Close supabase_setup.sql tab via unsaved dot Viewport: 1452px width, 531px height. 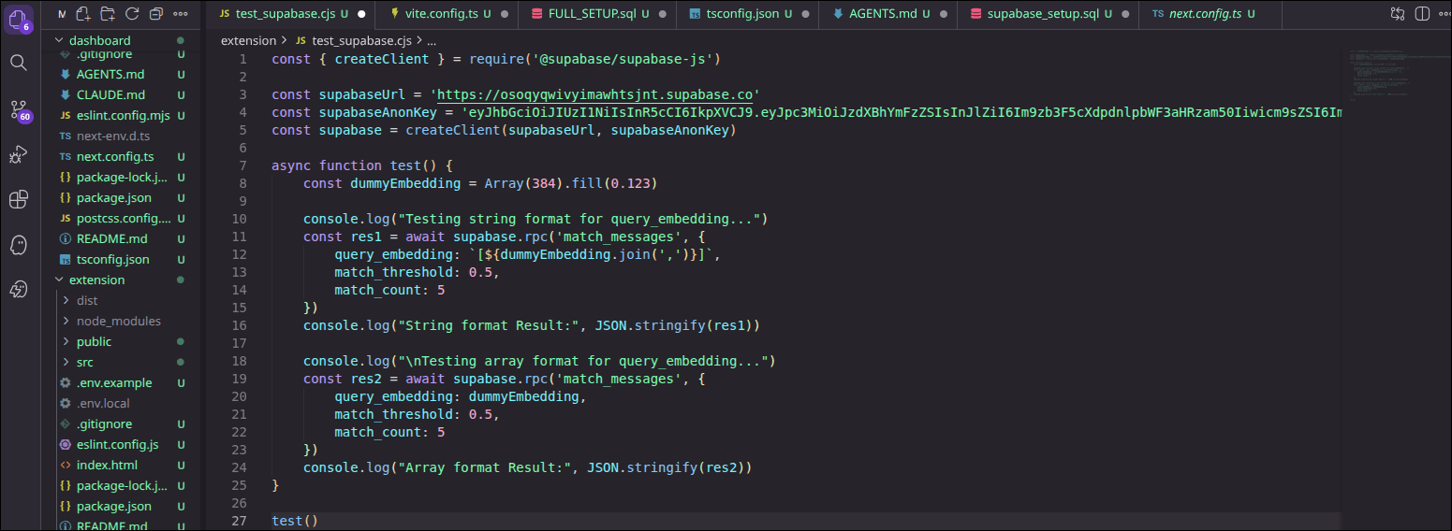1125,14
